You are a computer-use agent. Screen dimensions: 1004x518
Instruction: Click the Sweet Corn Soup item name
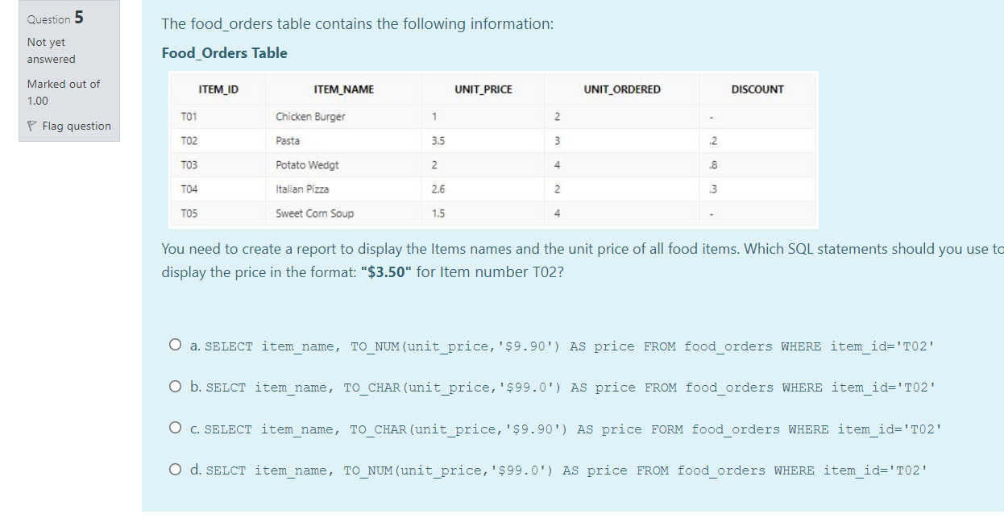coord(314,213)
